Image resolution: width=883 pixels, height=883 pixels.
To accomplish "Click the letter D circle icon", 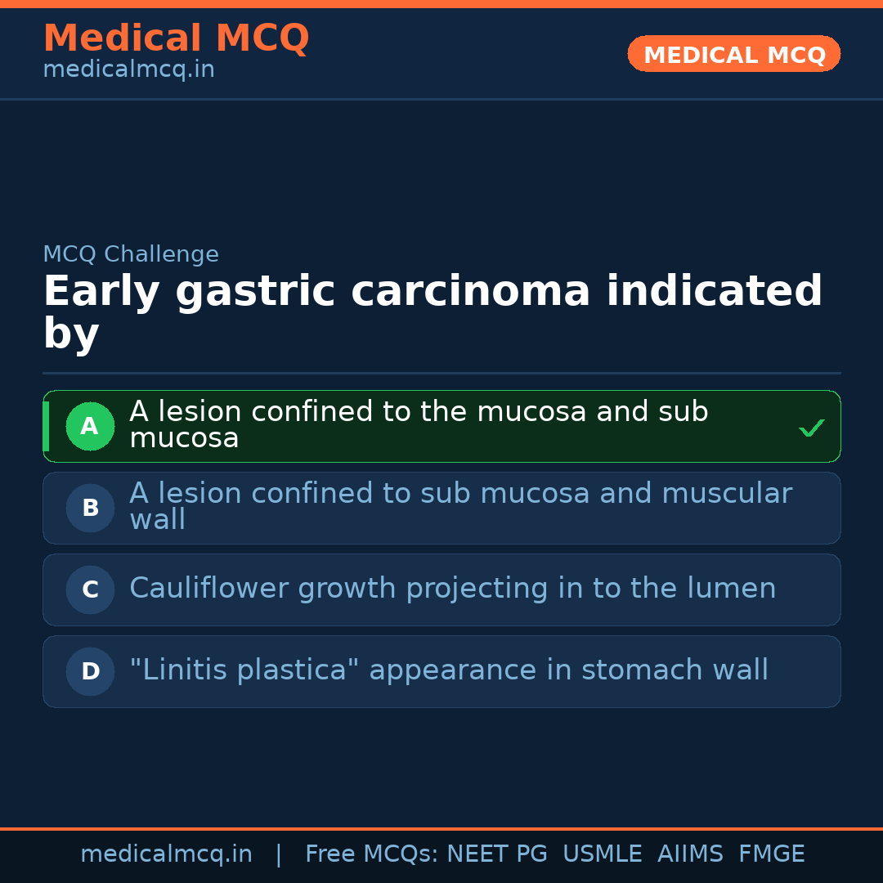I will point(90,671).
